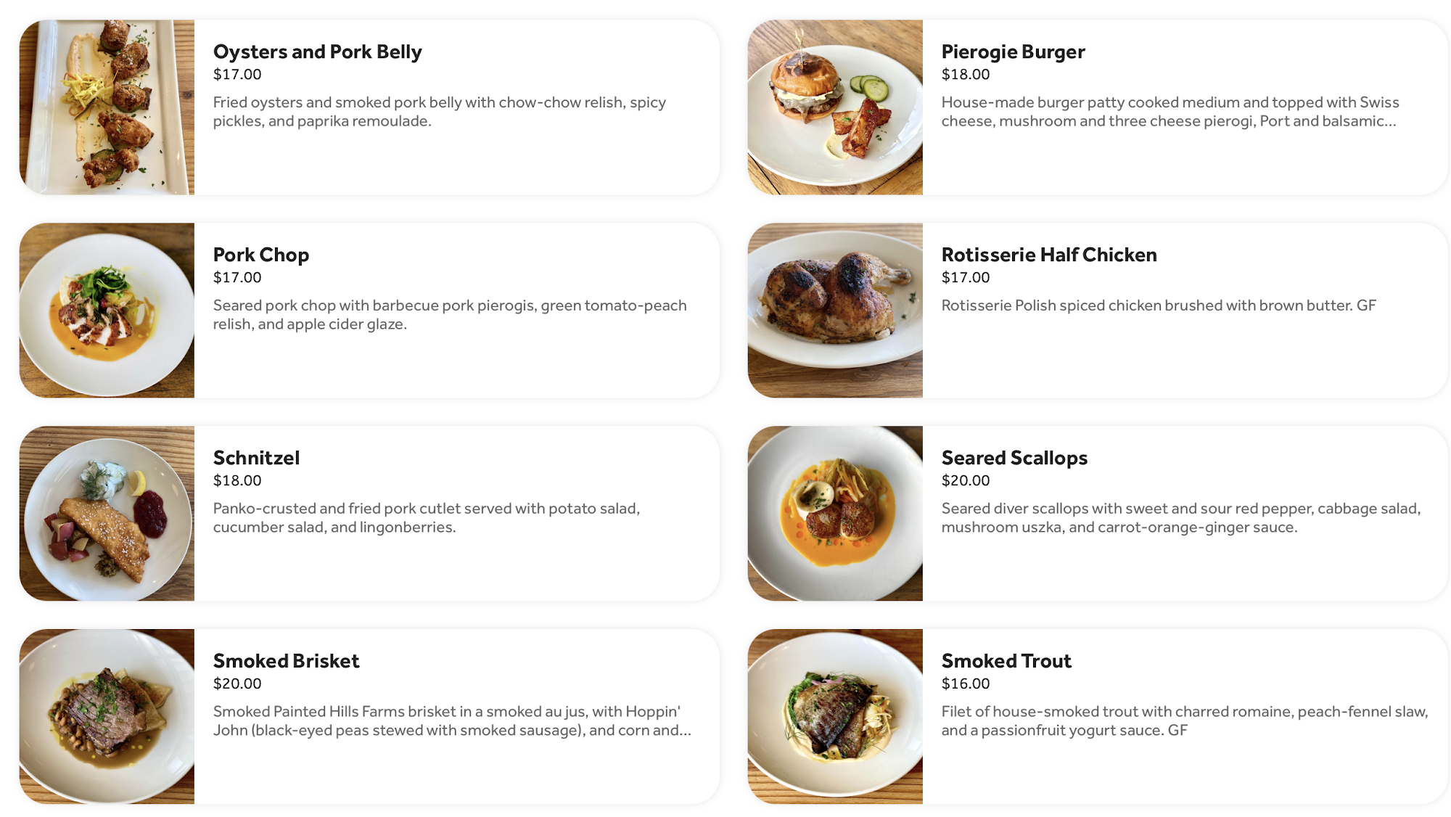Select the Pork Chop plate photo
Screen dimensions: 1451x817
(x=107, y=311)
